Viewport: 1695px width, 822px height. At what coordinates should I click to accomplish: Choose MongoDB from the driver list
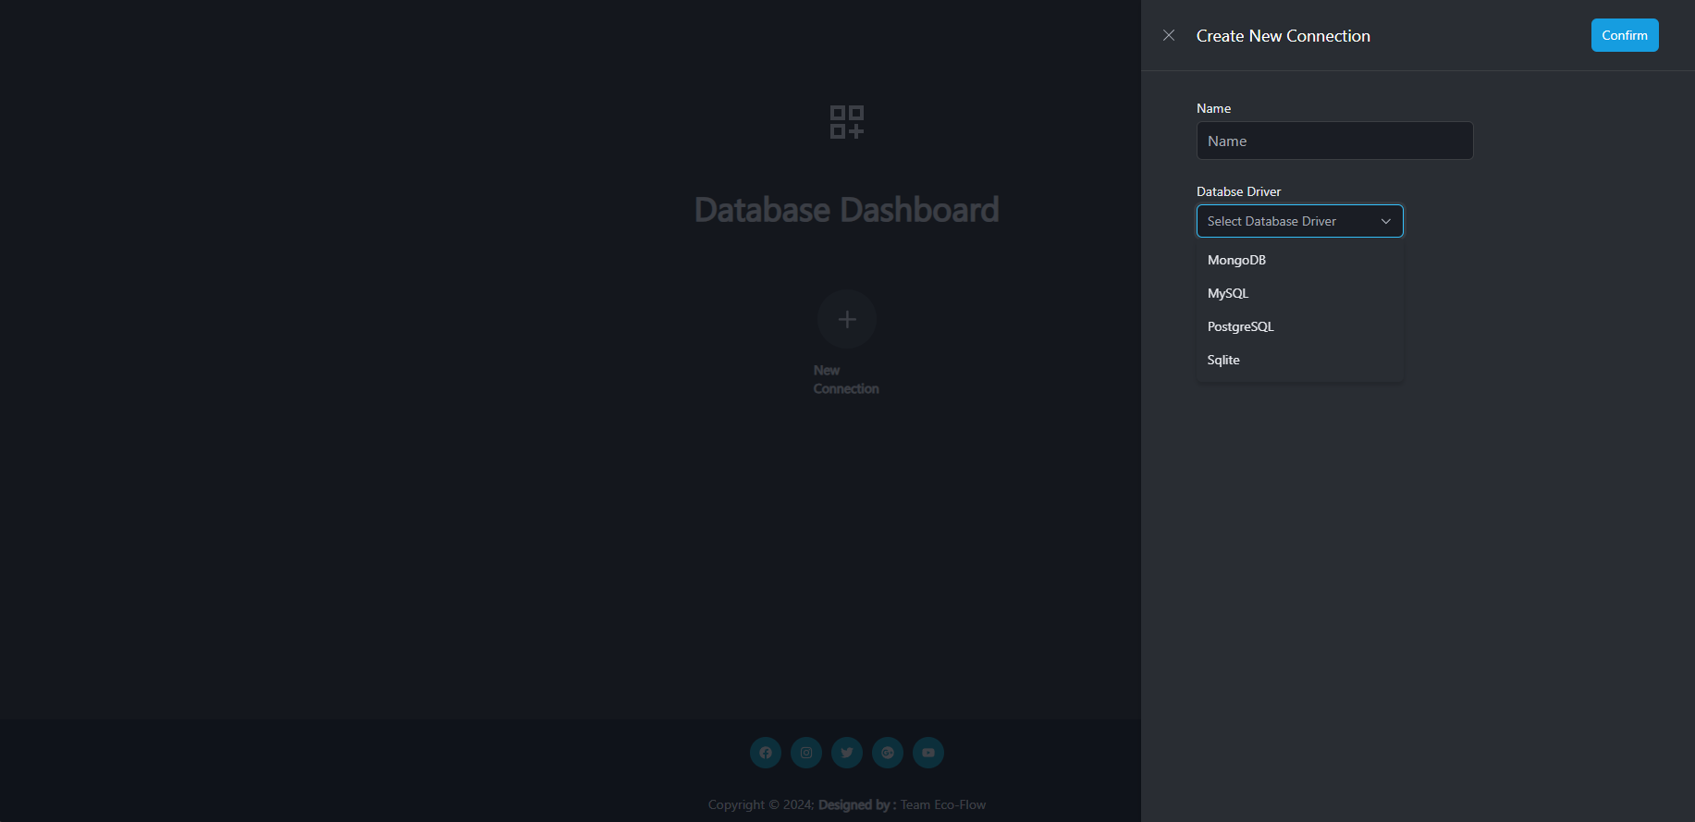pyautogui.click(x=1299, y=260)
